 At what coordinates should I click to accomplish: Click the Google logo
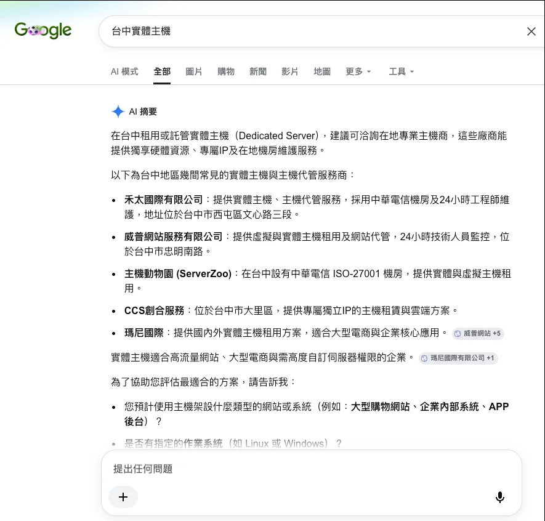click(x=43, y=31)
